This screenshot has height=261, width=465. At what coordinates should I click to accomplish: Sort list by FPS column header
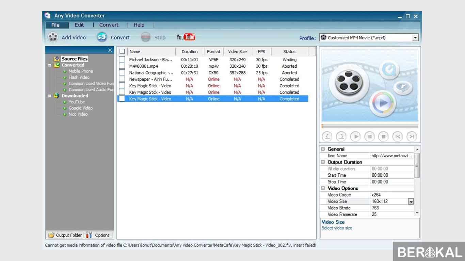pos(261,52)
